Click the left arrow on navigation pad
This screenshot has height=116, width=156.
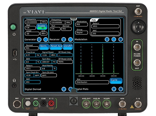[134, 27]
